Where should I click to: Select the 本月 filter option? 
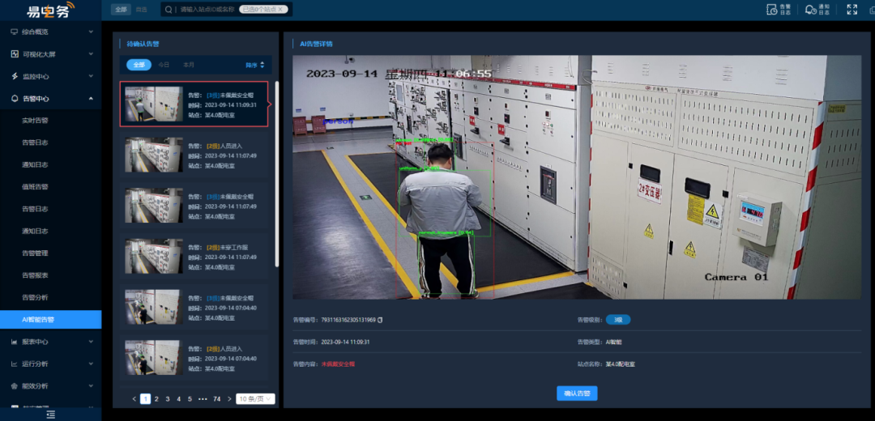188,65
